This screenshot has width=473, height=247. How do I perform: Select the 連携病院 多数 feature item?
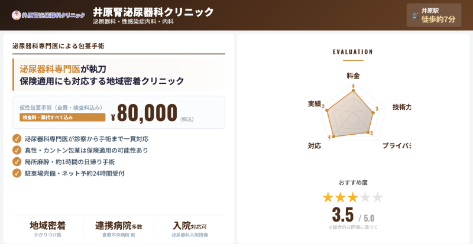tap(119, 229)
